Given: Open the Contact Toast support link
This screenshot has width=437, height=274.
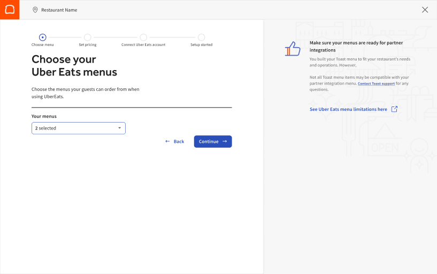Looking at the screenshot, I should (376, 83).
